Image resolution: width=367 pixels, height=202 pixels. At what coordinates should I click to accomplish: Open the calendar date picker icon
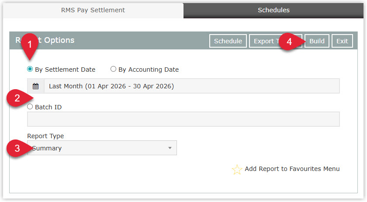(x=35, y=86)
